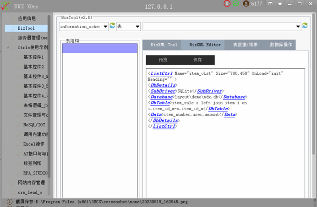Open the green chat message icon
The image size is (317, 207).
coord(236,4)
